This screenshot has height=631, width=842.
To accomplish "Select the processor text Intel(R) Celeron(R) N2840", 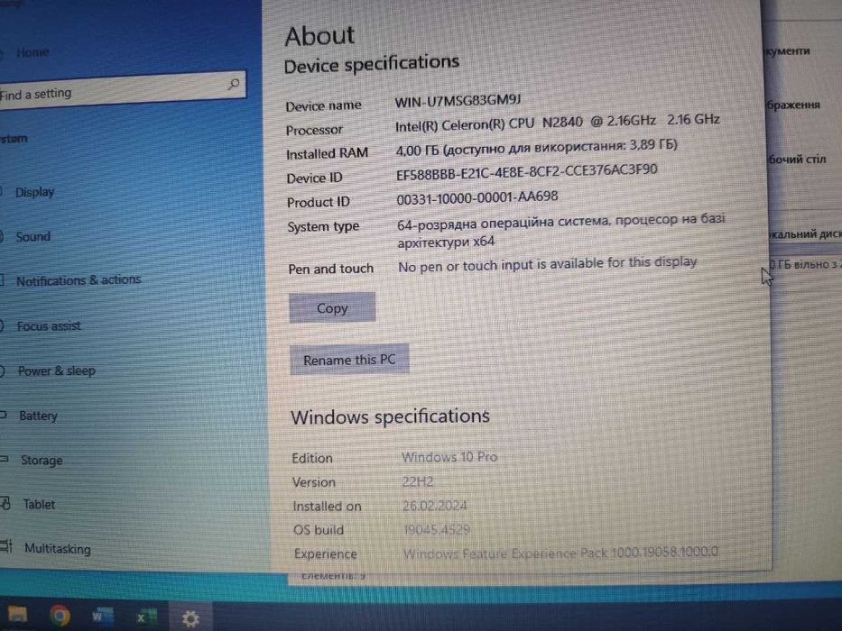I will click(x=558, y=123).
